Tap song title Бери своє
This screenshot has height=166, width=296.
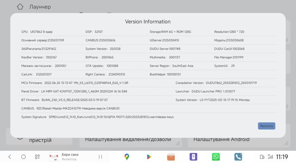click(x=70, y=154)
